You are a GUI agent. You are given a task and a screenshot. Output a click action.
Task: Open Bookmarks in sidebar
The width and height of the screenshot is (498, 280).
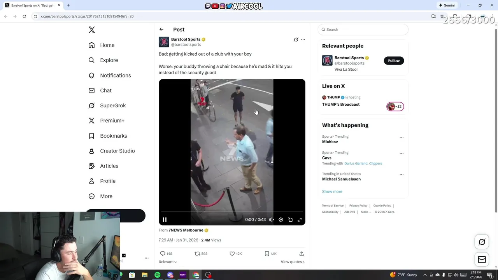click(x=108, y=136)
